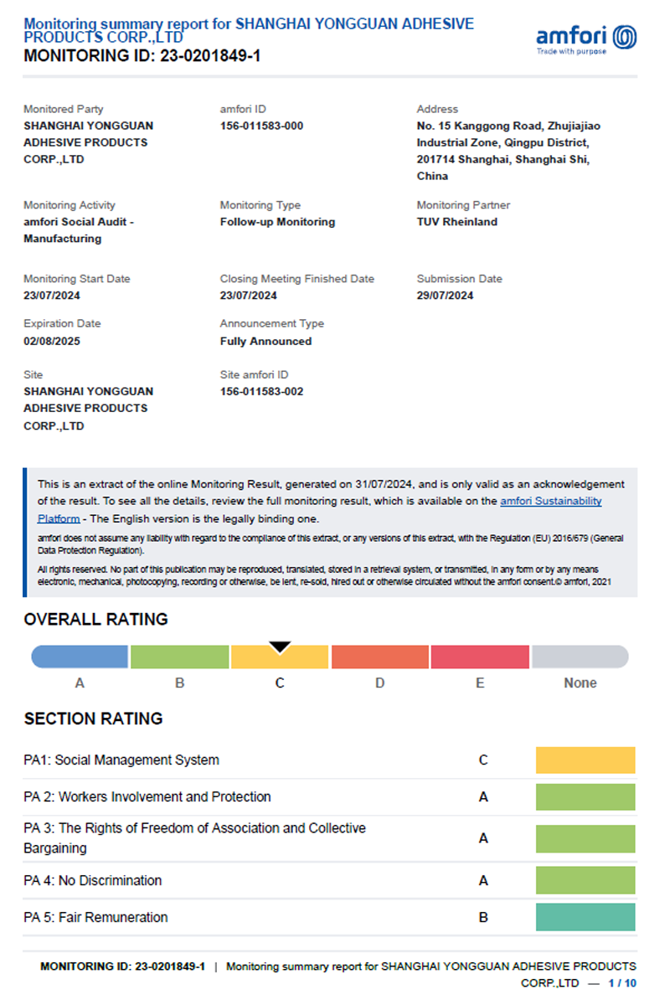The width and height of the screenshot is (670, 1005).
Task: Click the page number 1 / 10 in footer
Action: click(x=621, y=982)
